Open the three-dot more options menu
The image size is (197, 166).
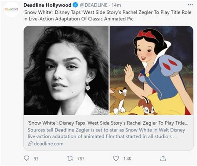coord(190,5)
